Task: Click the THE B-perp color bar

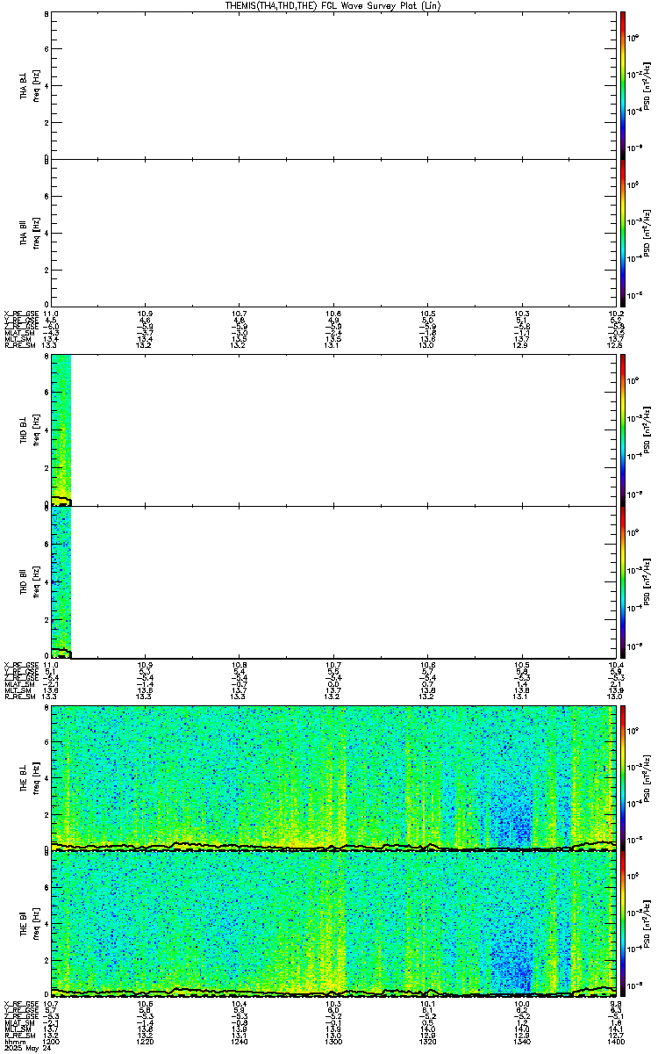Action: coord(621,777)
